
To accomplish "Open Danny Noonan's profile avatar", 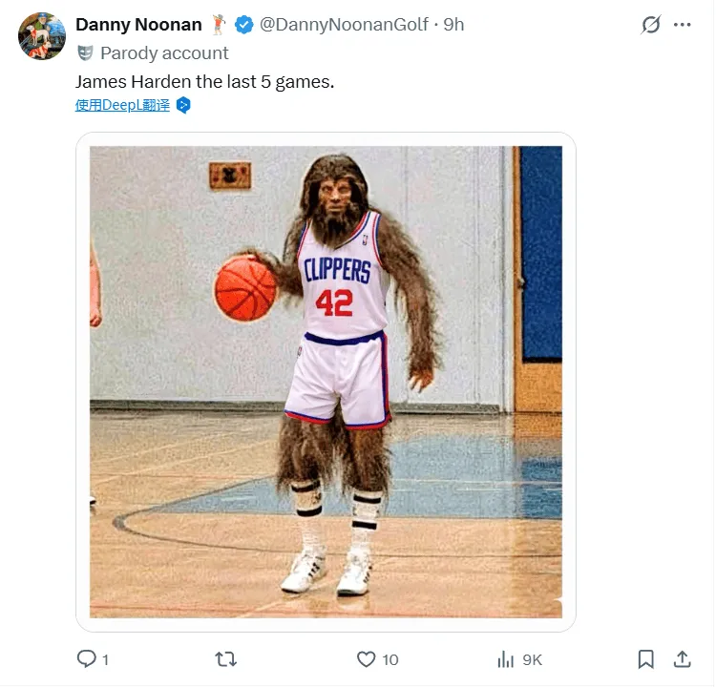I will tap(42, 37).
